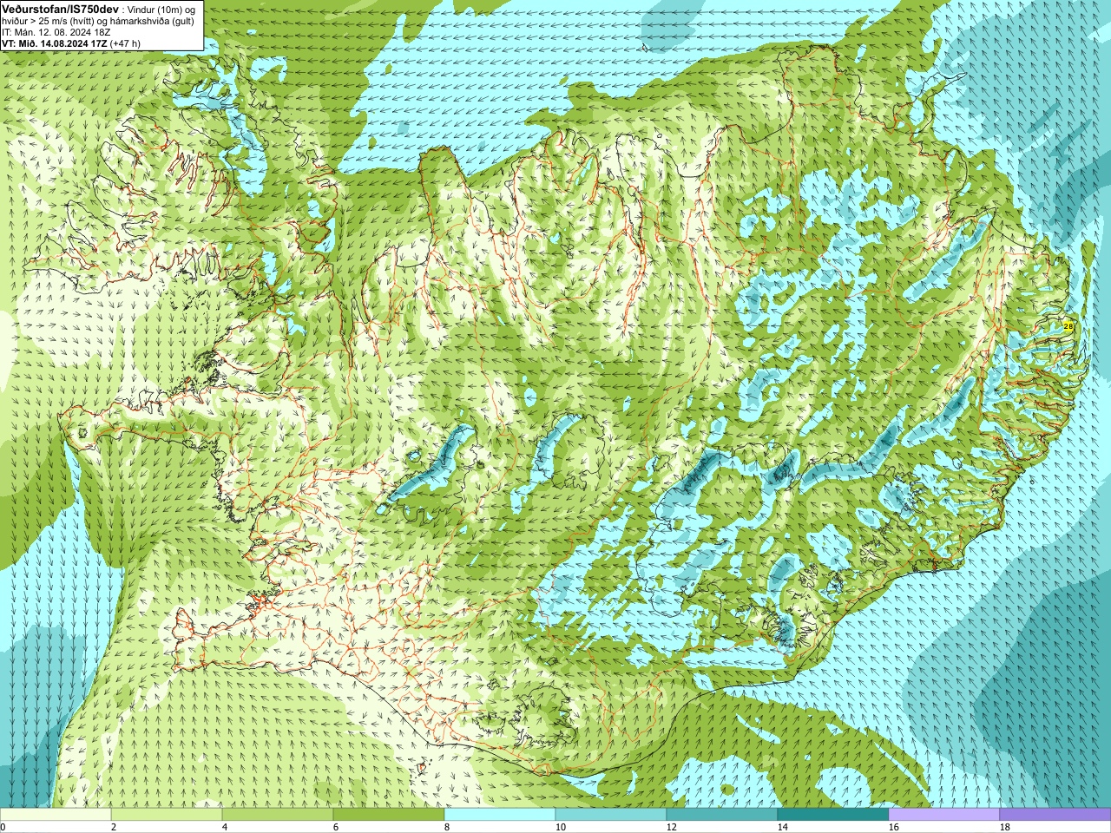Click the 14–16 m/s dark teal legend swatch
Viewport: 1111px width, 833px height.
[x=833, y=815]
